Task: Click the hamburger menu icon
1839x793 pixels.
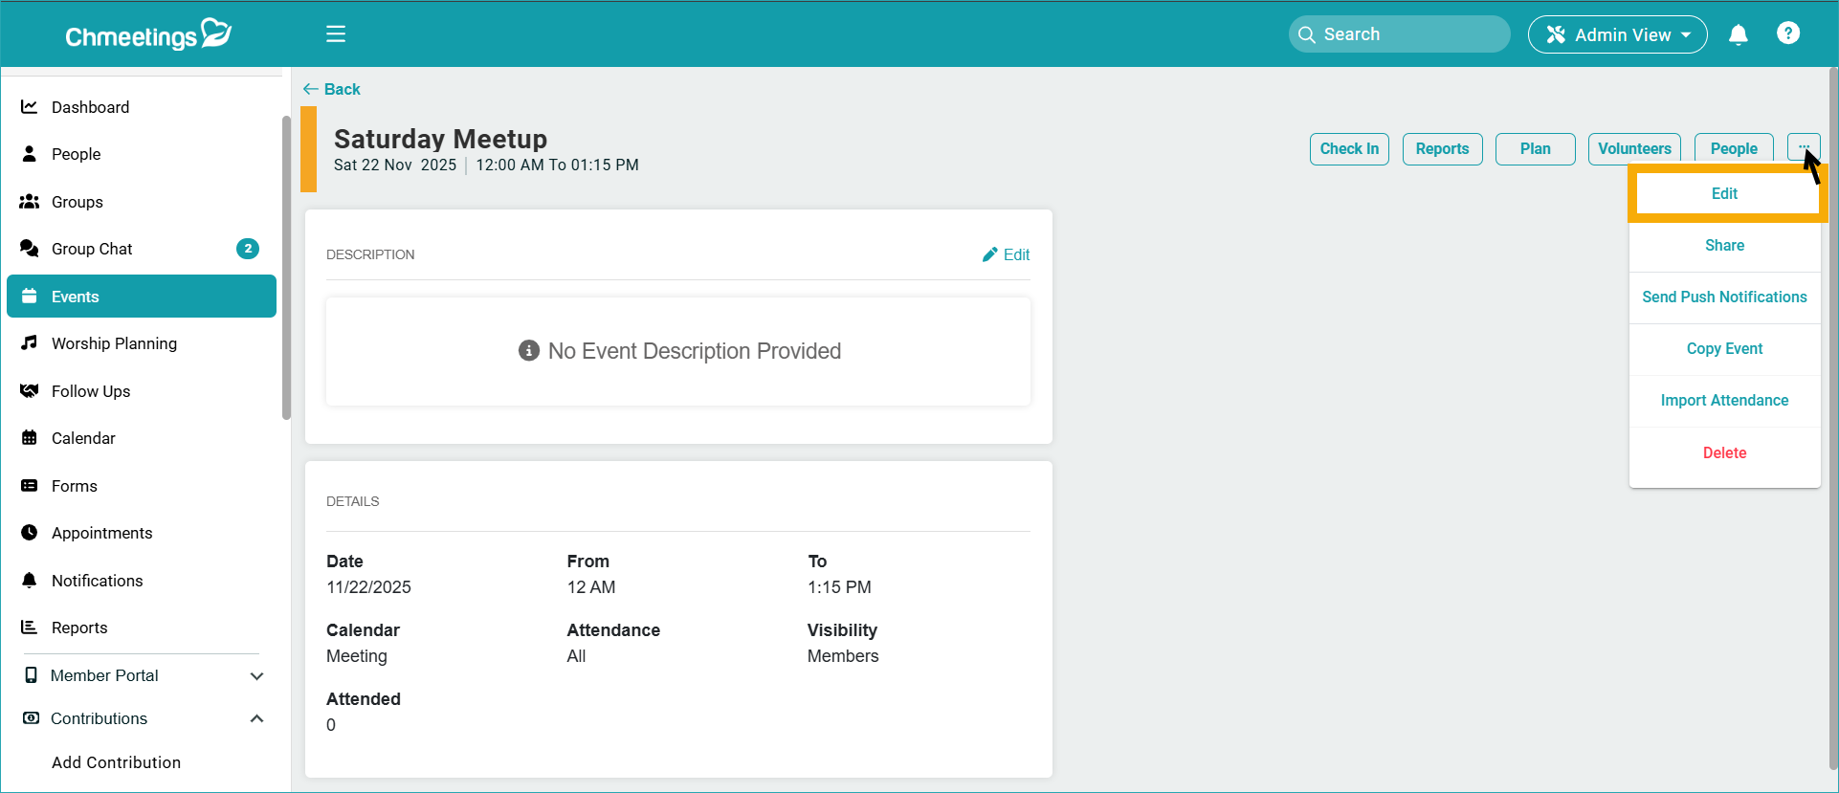Action: click(336, 34)
